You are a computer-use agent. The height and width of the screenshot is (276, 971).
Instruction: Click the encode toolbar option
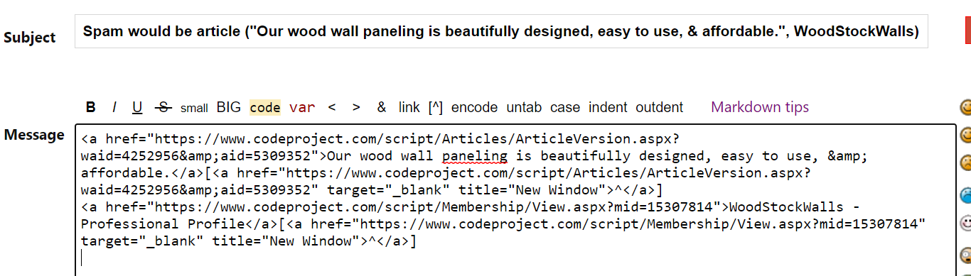pyautogui.click(x=474, y=108)
